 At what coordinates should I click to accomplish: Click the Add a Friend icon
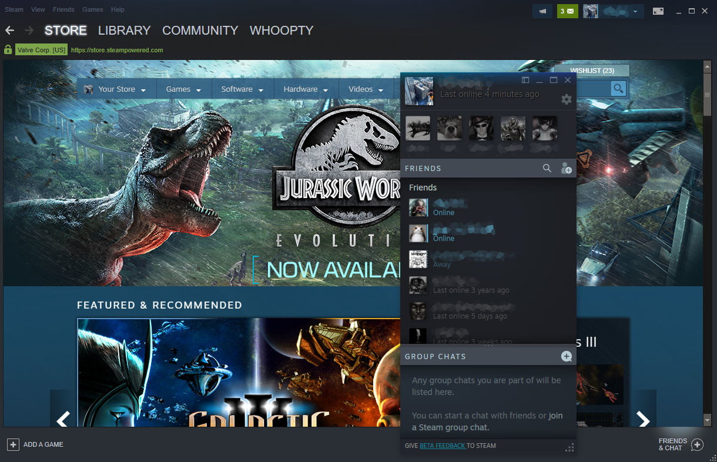pyautogui.click(x=566, y=169)
